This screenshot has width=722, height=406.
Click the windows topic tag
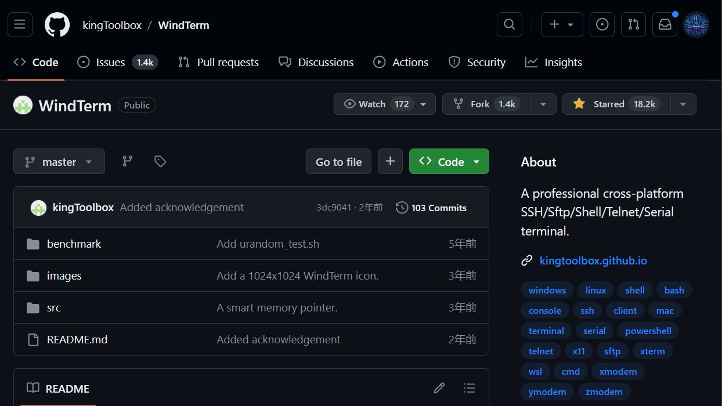[547, 291]
